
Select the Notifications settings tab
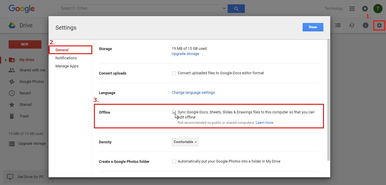(66, 58)
